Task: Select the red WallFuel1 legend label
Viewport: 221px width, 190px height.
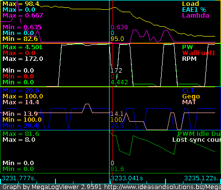Action: click(x=199, y=53)
